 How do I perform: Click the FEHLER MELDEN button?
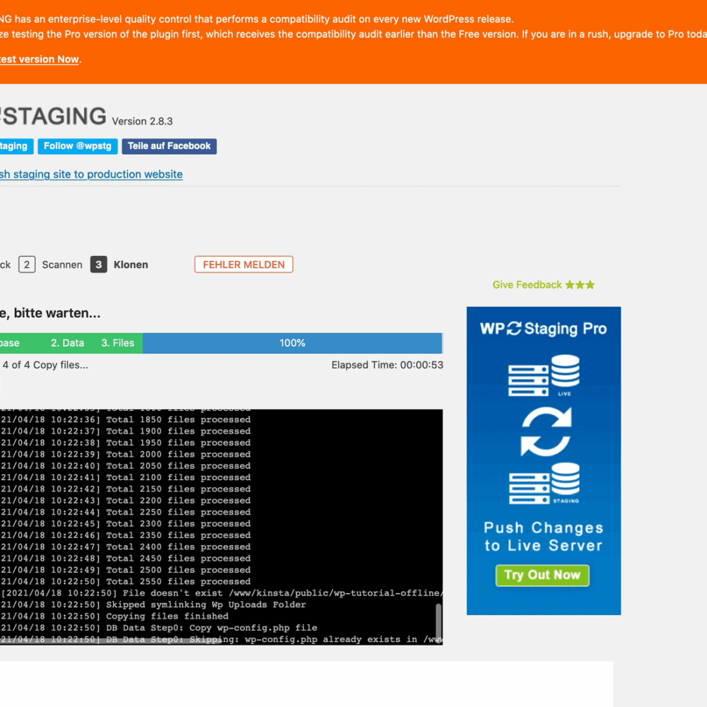pyautogui.click(x=243, y=264)
